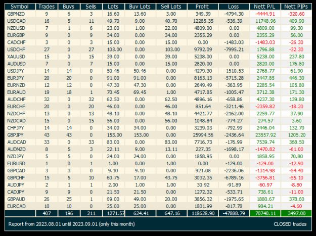Click GBPJPY profit value 25994.56

pos(203,135)
